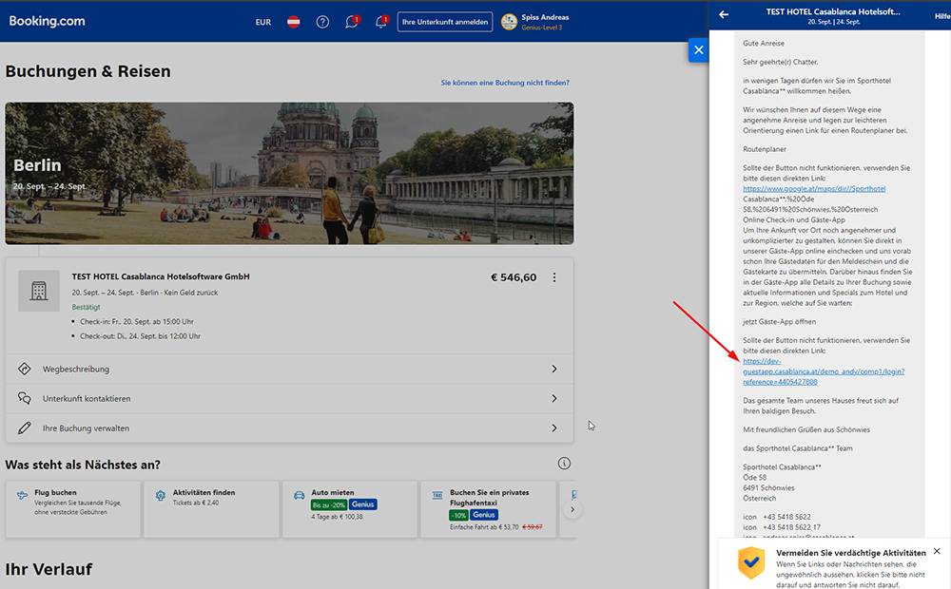
Task: Click Ihre Unterkunft anmelden button
Action: [444, 22]
